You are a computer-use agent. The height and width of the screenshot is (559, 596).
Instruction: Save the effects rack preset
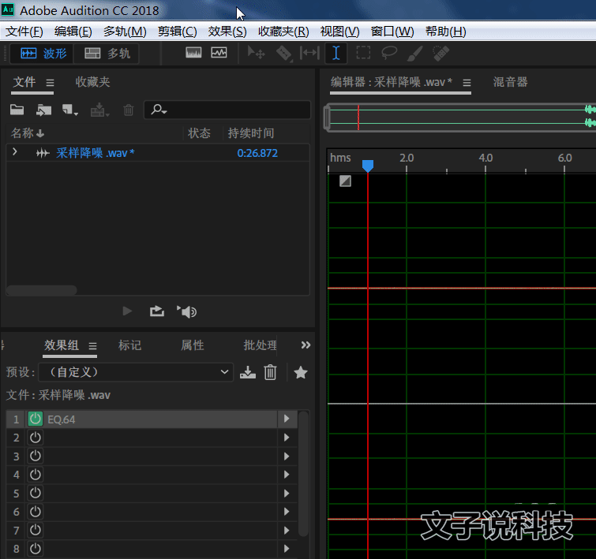coord(248,372)
